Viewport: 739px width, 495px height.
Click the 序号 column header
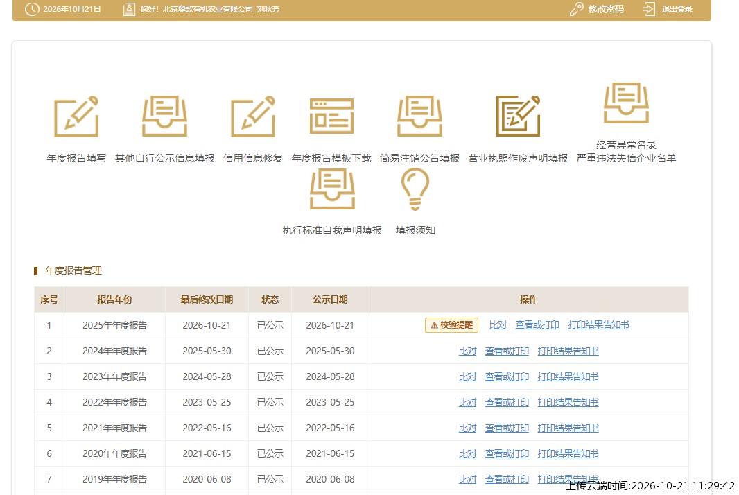[49, 299]
